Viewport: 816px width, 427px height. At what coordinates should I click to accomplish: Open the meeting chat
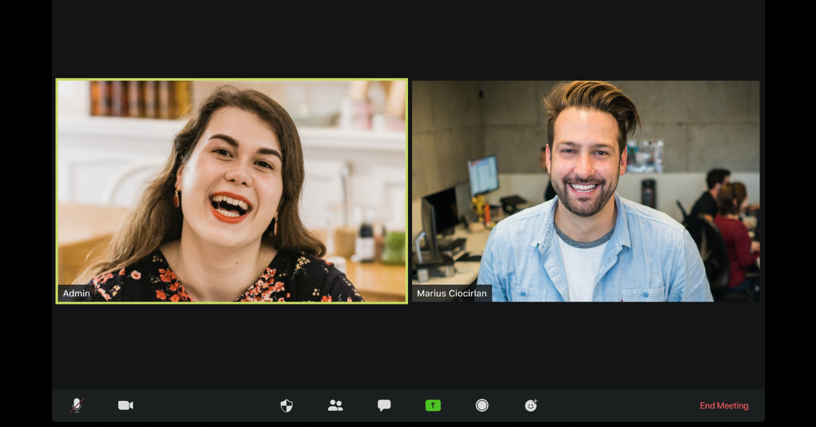click(x=384, y=405)
